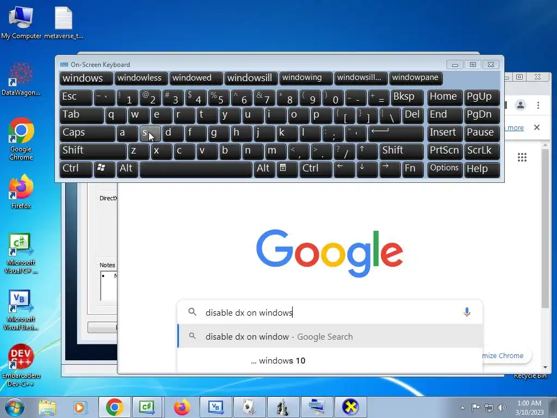The width and height of the screenshot is (557, 418).
Task: Open Visual C# taskbar icon
Action: pos(147,407)
